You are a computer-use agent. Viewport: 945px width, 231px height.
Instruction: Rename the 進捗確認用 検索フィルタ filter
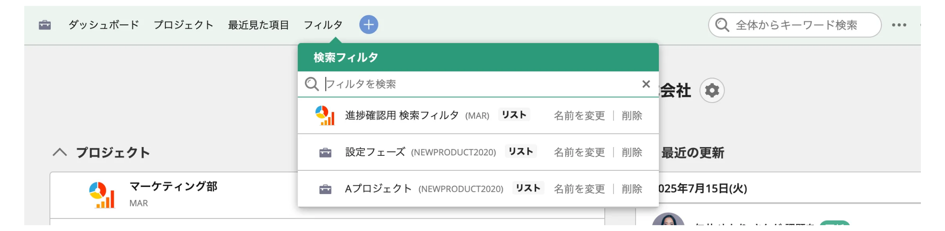point(579,116)
